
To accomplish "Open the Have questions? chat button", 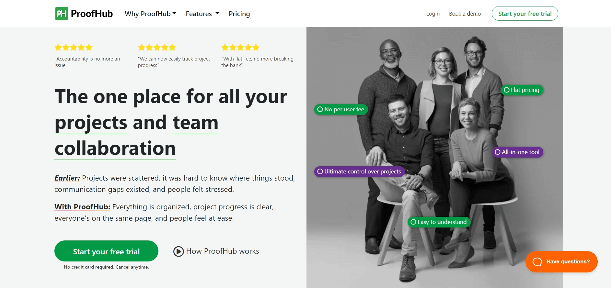I will pyautogui.click(x=561, y=261).
